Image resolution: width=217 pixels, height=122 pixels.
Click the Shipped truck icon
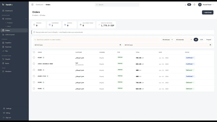[x=65, y=25]
